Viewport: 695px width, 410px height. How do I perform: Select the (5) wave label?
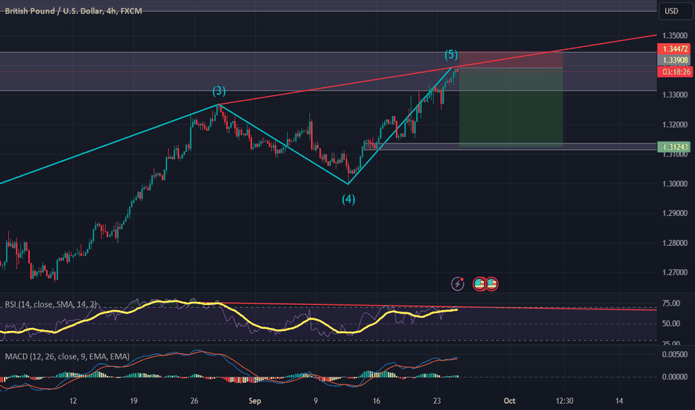[451, 55]
